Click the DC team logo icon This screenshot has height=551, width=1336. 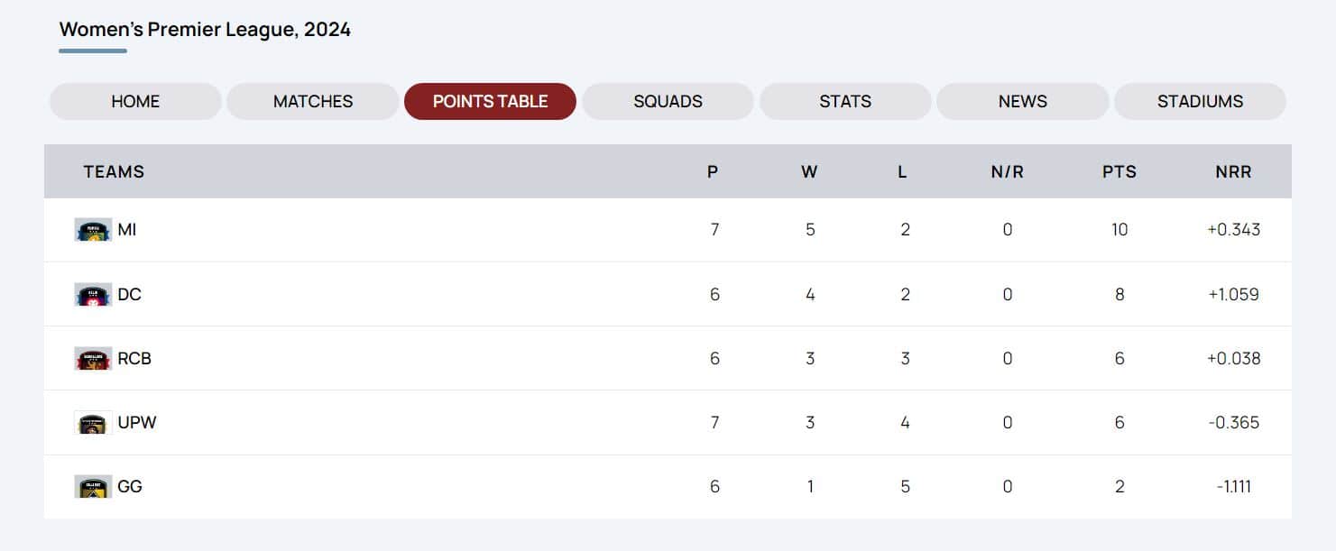click(93, 295)
